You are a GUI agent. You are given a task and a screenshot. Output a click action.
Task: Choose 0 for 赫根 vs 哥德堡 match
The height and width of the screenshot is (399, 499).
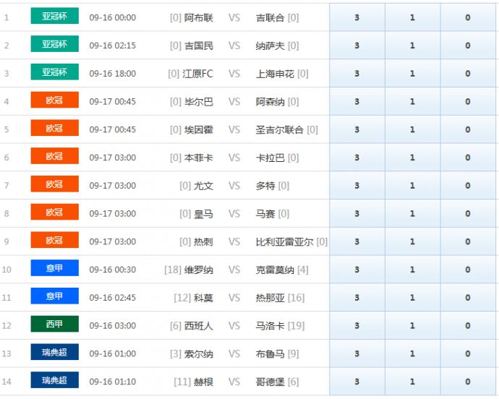468,382
